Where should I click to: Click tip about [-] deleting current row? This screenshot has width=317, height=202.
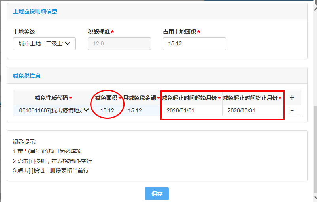[x=51, y=170]
